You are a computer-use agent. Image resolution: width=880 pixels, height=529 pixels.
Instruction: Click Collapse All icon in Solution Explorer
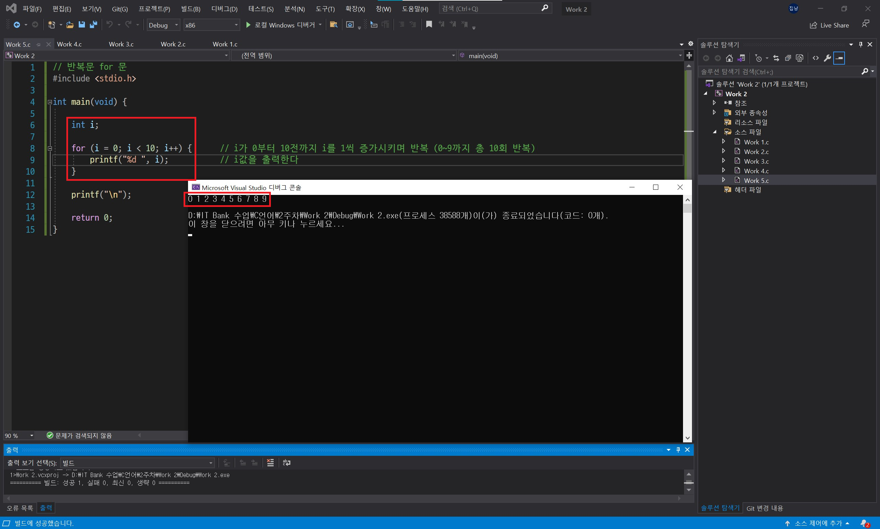click(x=788, y=58)
